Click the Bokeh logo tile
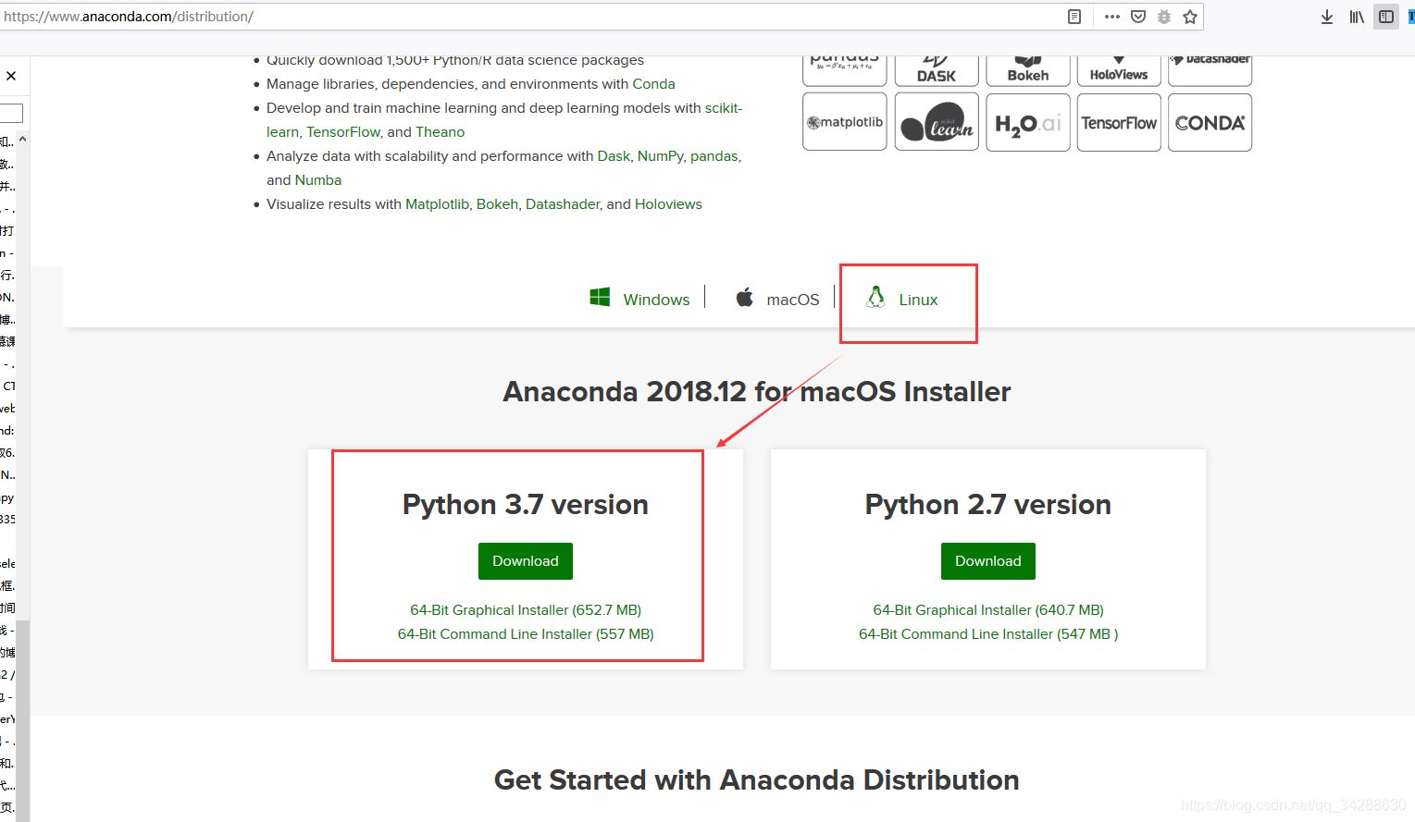 pos(1028,70)
